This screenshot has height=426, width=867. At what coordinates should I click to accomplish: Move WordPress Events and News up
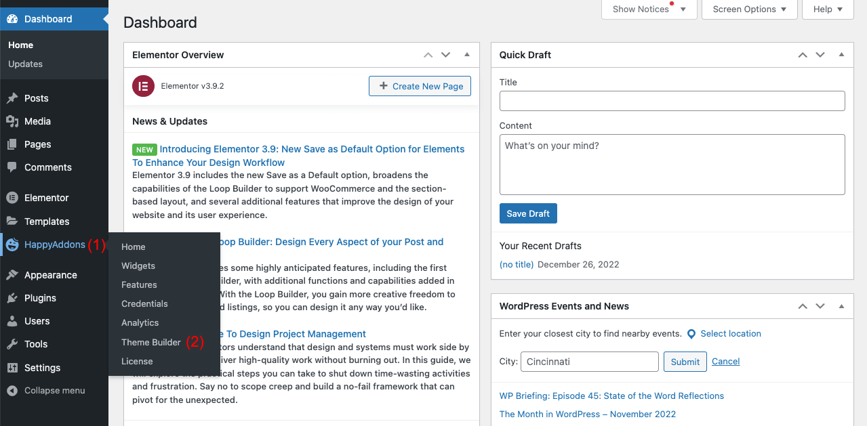click(803, 306)
